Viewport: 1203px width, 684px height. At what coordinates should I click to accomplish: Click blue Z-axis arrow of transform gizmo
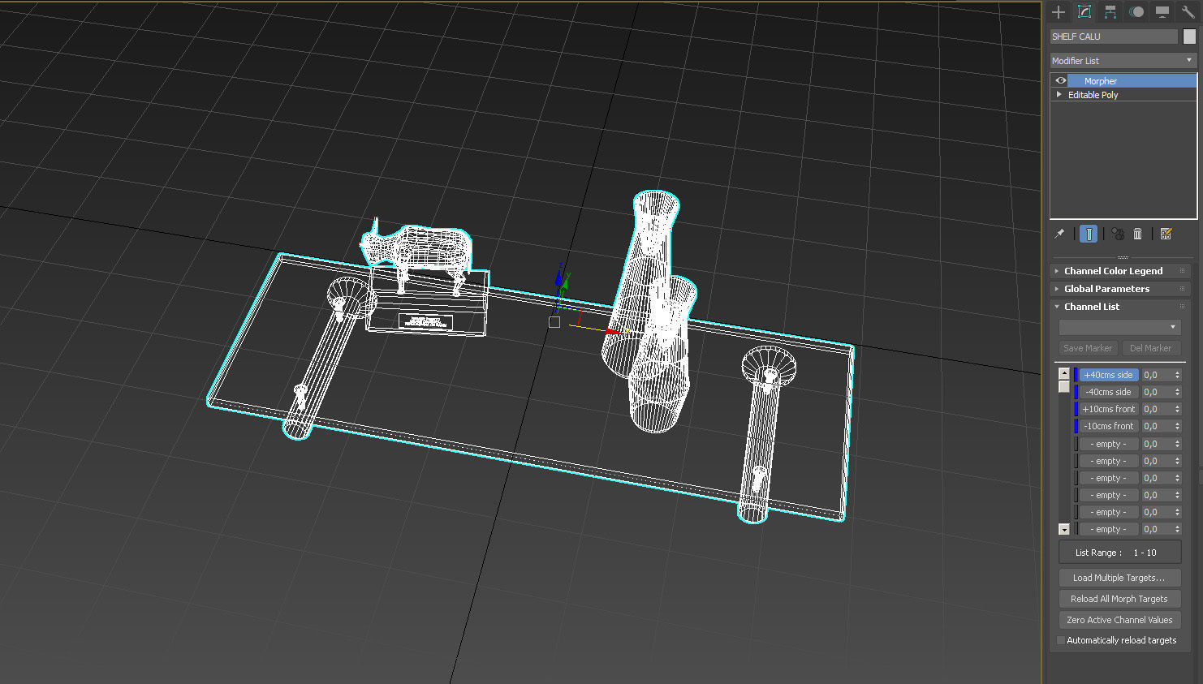pos(558,277)
